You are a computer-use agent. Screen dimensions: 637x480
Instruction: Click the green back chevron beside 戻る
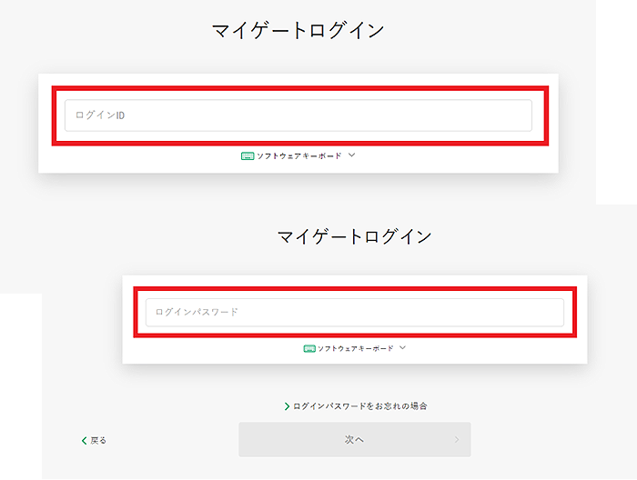(x=84, y=440)
